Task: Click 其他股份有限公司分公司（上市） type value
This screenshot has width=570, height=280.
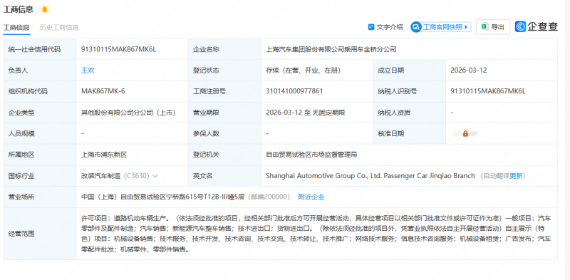Action: coord(128,113)
